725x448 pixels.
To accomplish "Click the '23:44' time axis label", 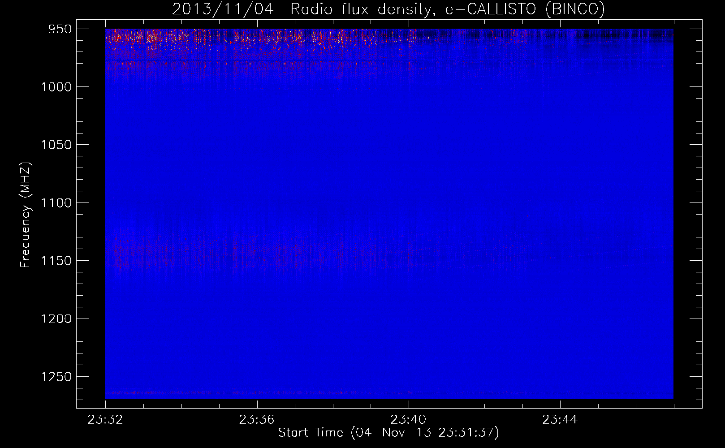I will (560, 420).
